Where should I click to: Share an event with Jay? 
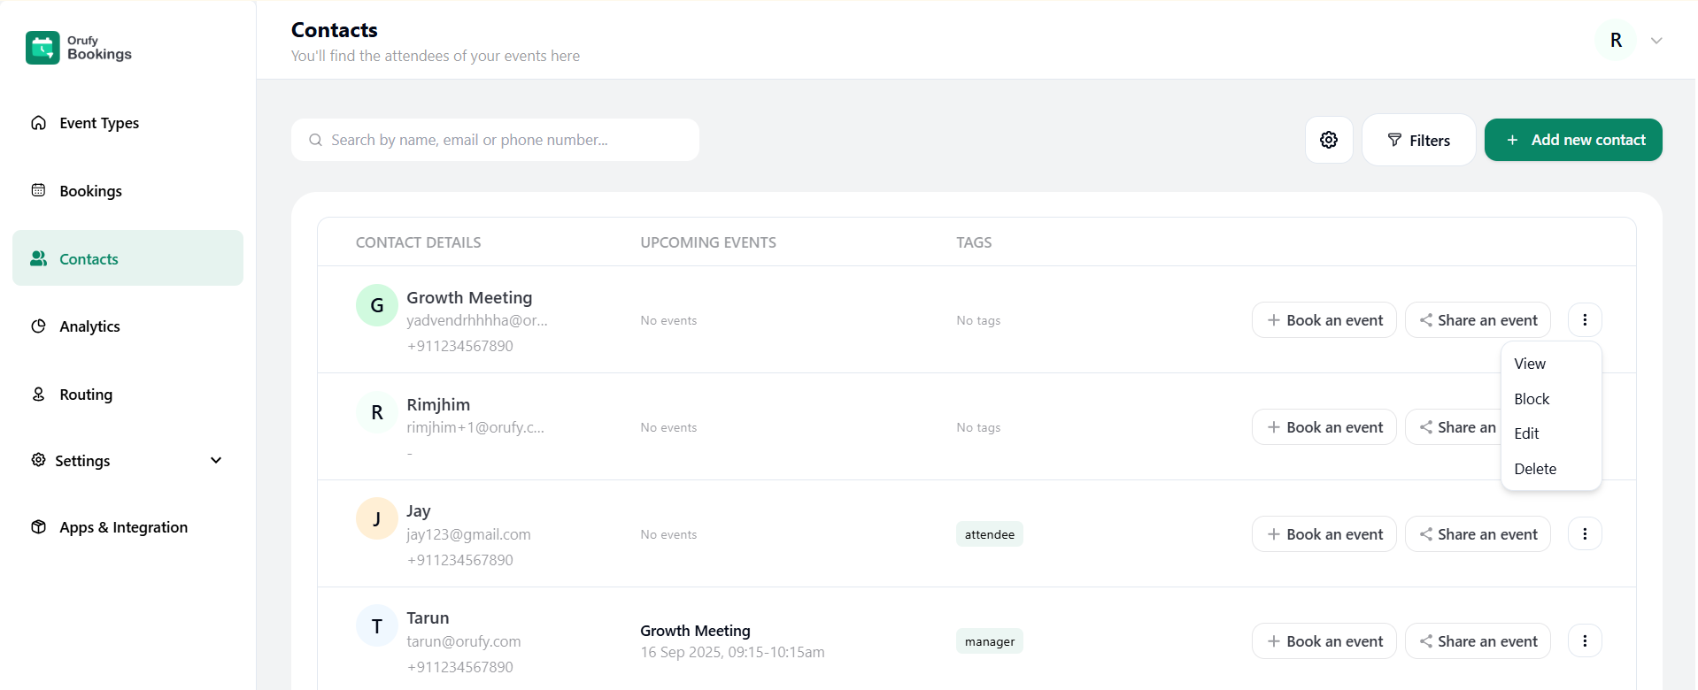coord(1477,534)
